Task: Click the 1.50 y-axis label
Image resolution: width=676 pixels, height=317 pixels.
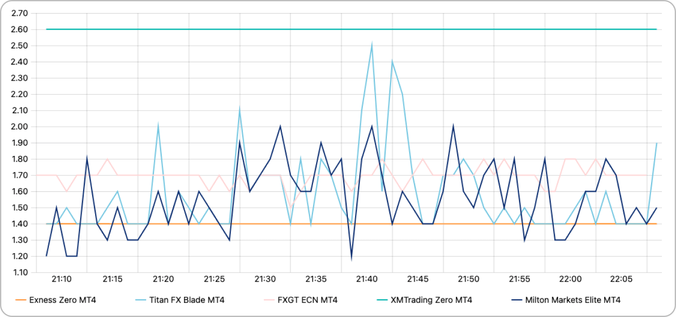Action: tap(20, 207)
